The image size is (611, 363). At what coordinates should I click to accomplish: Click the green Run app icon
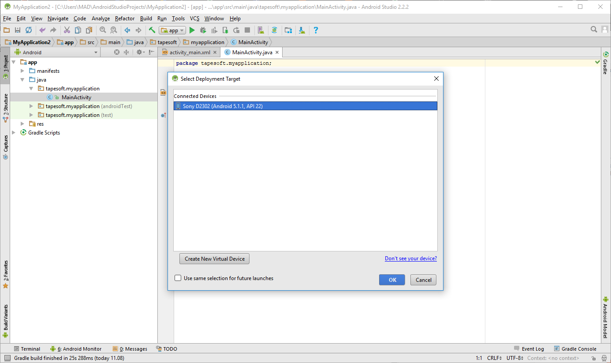192,30
